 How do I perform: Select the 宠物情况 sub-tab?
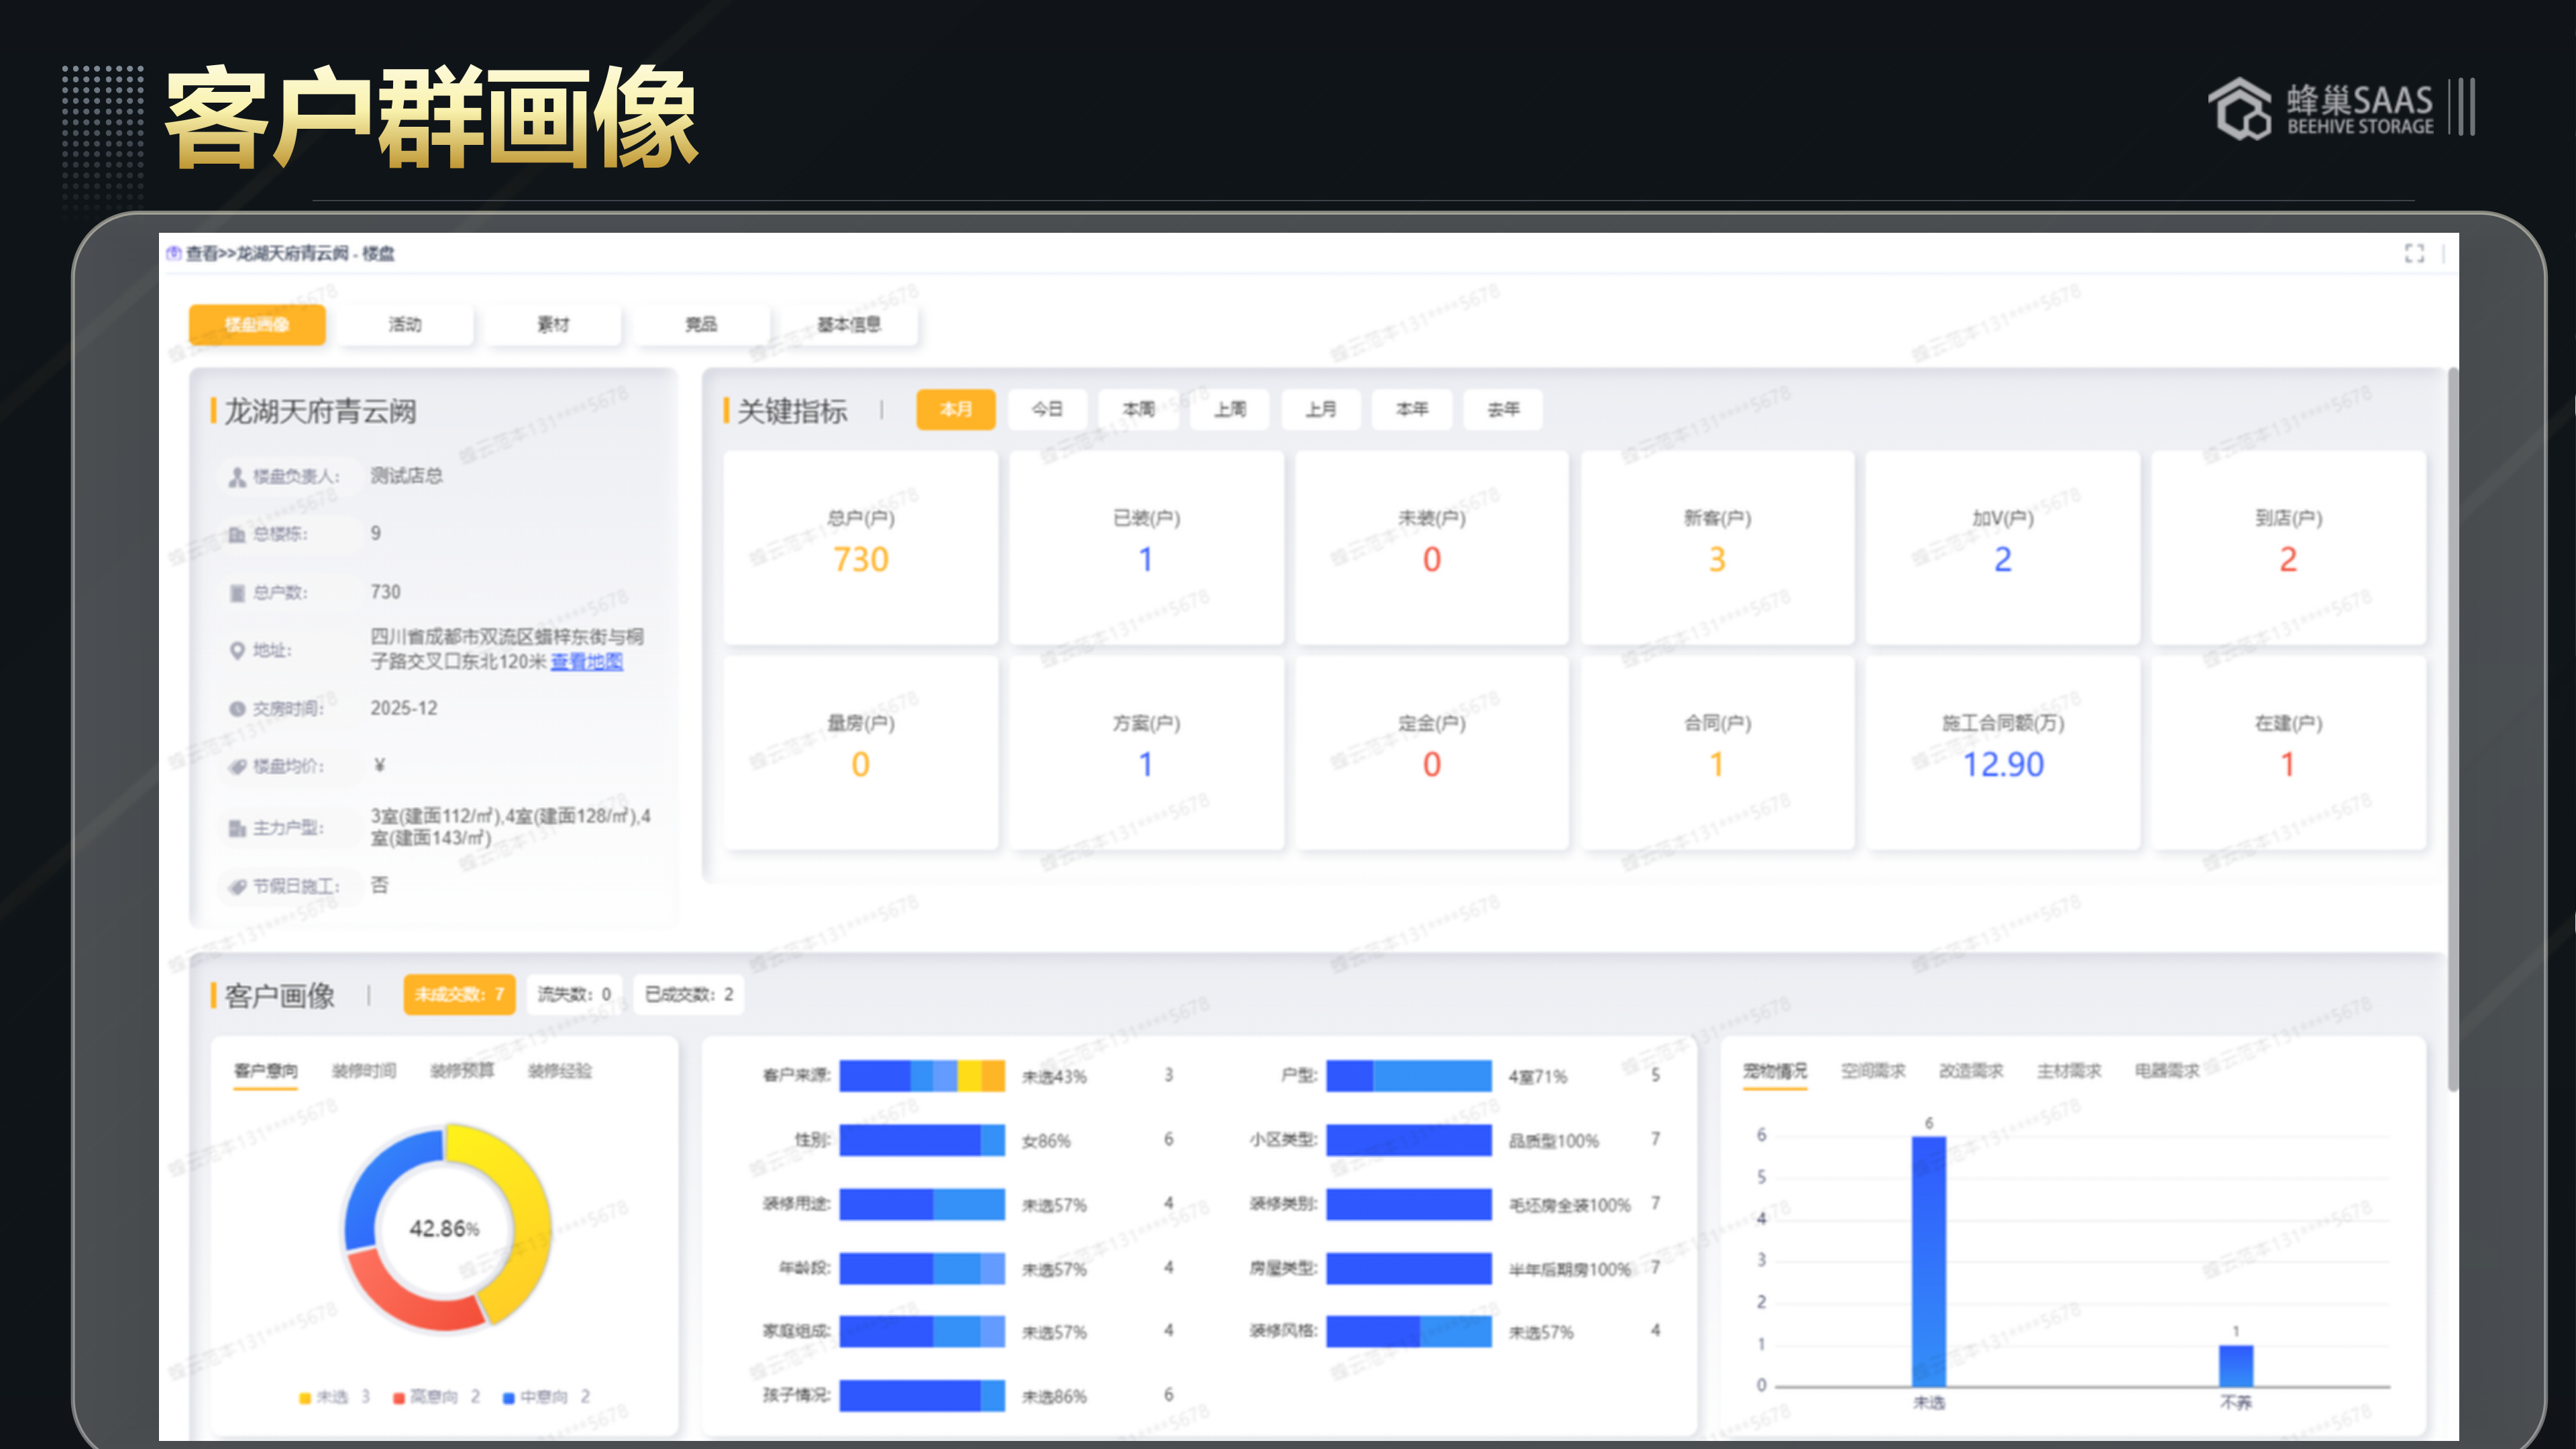(1777, 1070)
